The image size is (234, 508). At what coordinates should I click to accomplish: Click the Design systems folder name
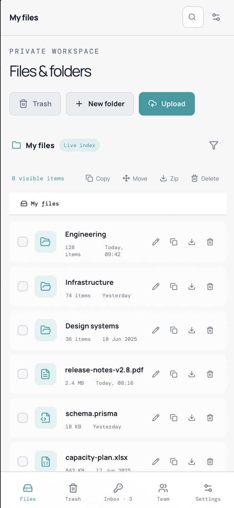[92, 326]
